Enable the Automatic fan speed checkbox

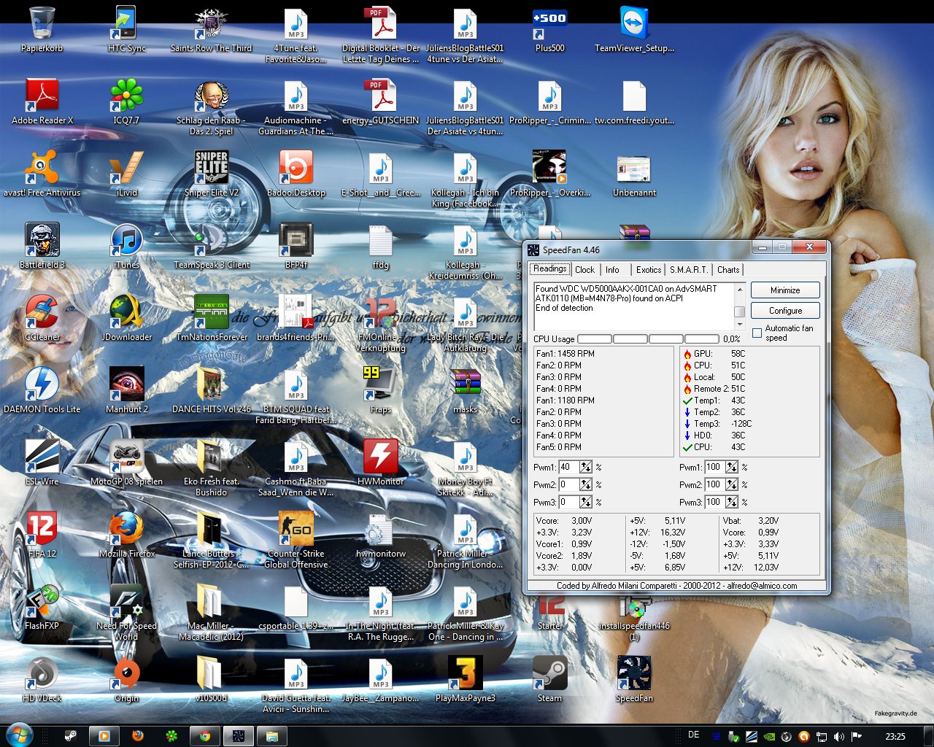[757, 333]
